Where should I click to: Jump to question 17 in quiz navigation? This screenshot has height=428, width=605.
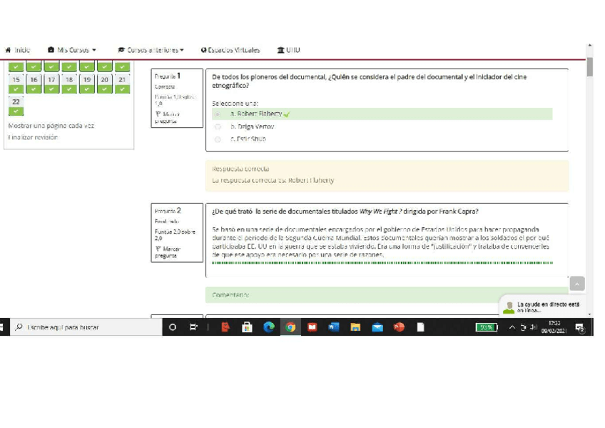51,84
